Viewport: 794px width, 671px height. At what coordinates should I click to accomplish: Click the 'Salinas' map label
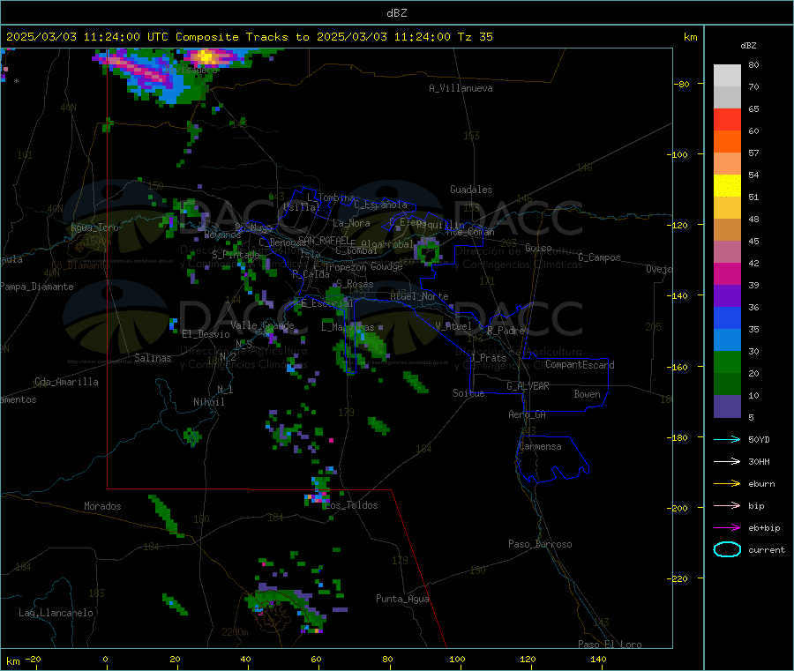(153, 358)
